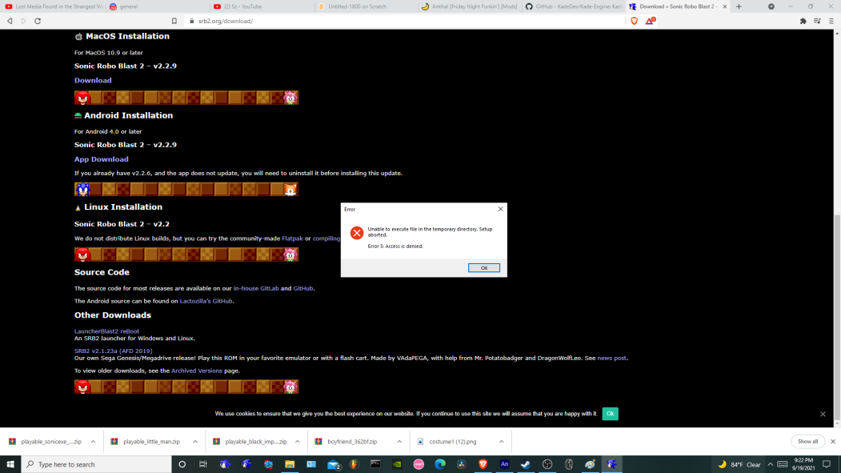Image resolution: width=841 pixels, height=473 pixels.
Task: Open the Windows Start menu
Action: pyautogui.click(x=10, y=464)
